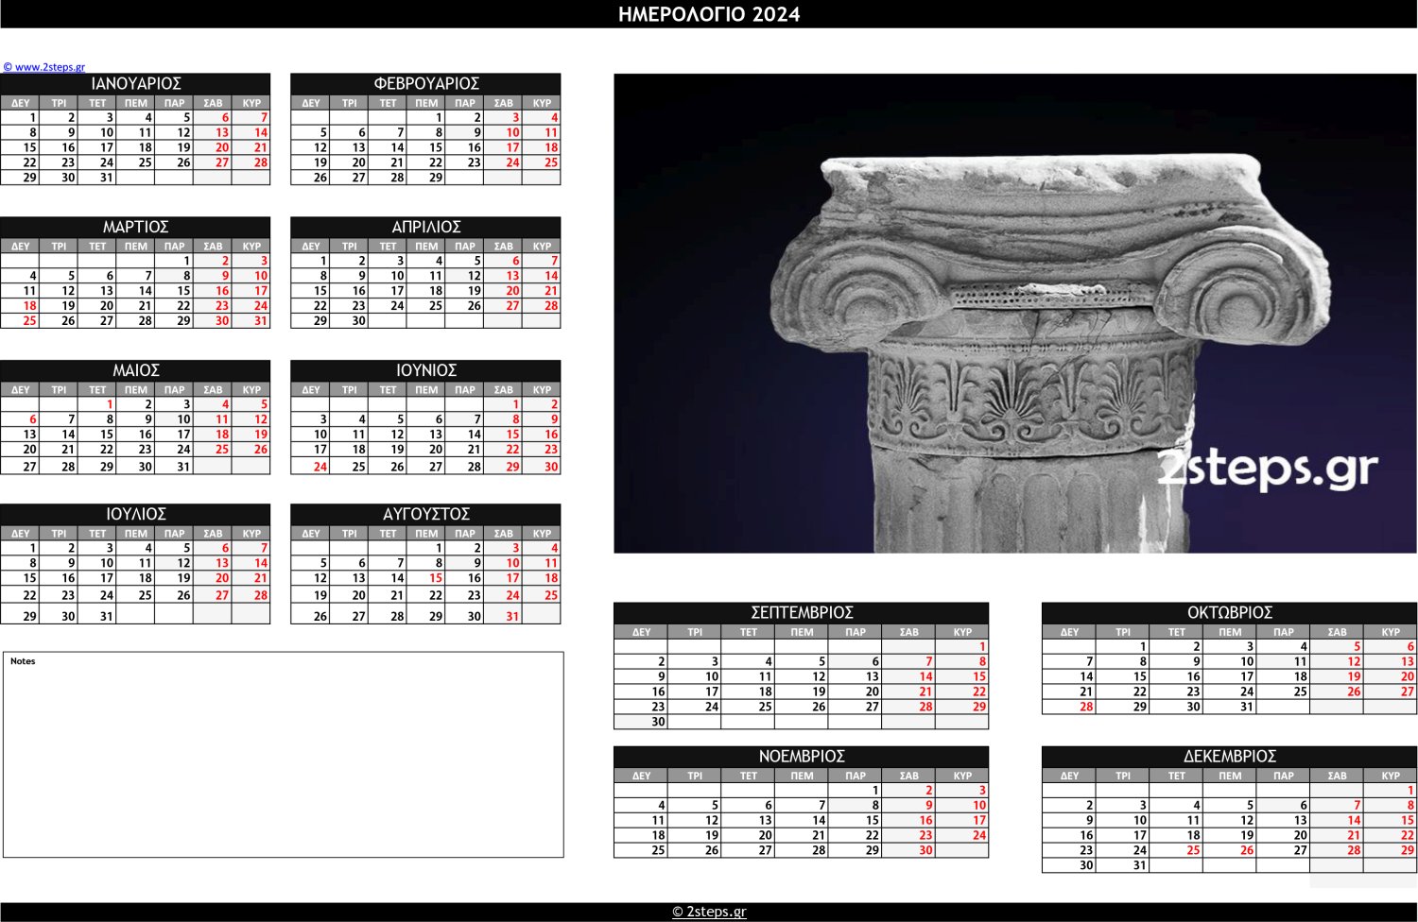Click day 31 in ΜΑΙΟΣ
1418x922 pixels.
174,467
